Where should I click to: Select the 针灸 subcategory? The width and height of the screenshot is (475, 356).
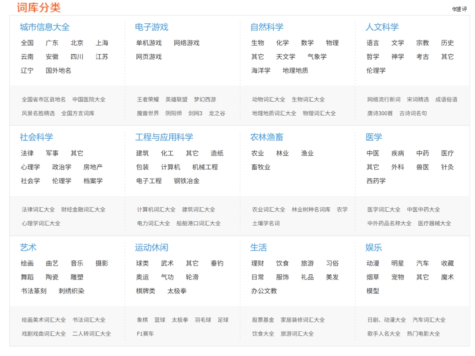pos(447,167)
